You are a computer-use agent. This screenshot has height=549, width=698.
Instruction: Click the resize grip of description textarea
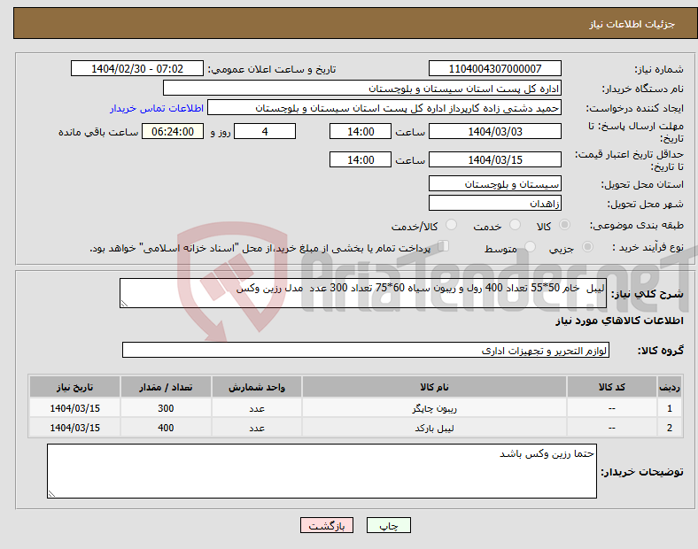124,304
